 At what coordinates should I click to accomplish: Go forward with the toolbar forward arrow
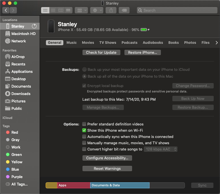pos(13,10)
